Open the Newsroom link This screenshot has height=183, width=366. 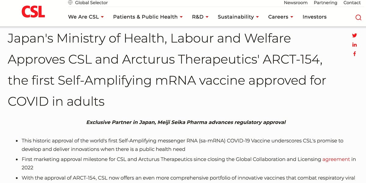click(296, 3)
